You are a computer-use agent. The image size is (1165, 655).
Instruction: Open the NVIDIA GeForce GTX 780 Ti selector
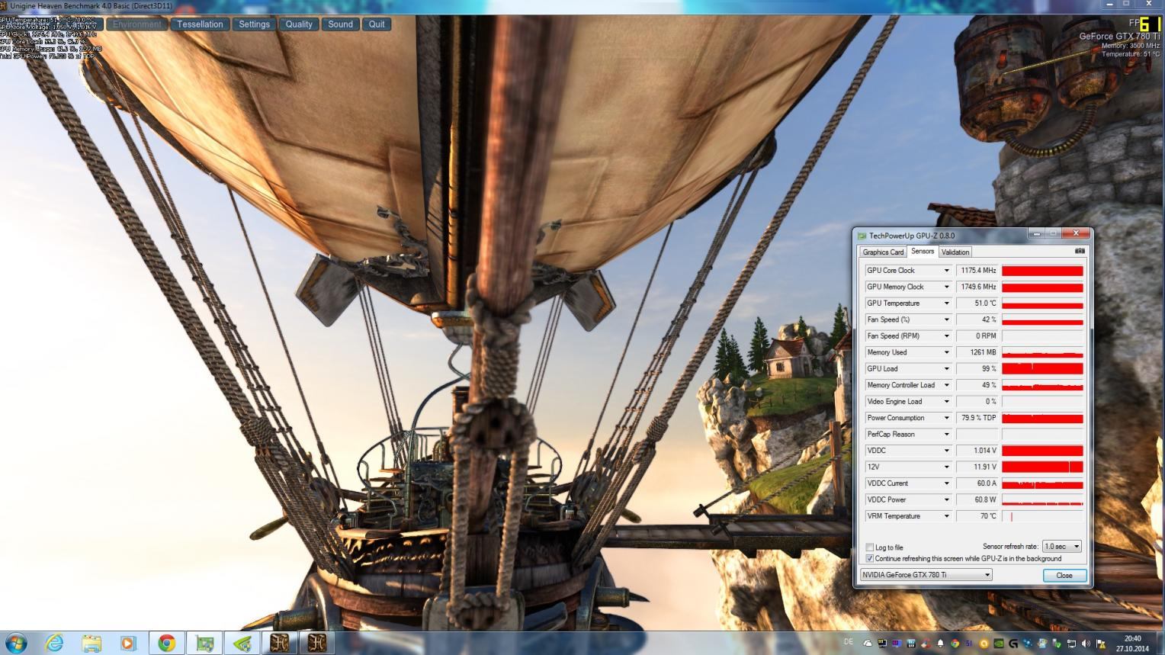[x=926, y=575]
